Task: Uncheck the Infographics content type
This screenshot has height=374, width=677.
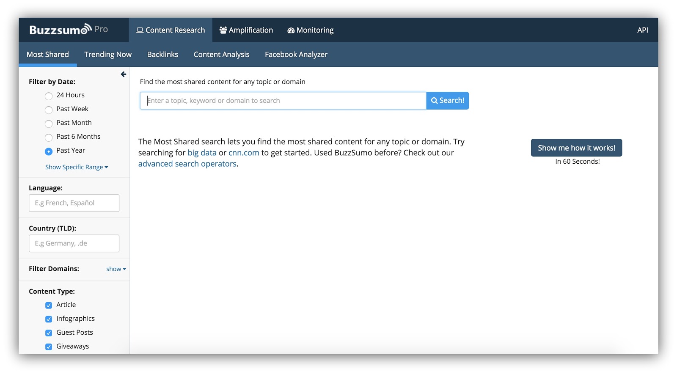Action: [x=49, y=319]
